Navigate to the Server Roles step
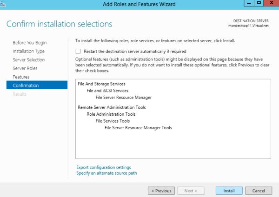The width and height of the screenshot is (279, 197). 25,68
